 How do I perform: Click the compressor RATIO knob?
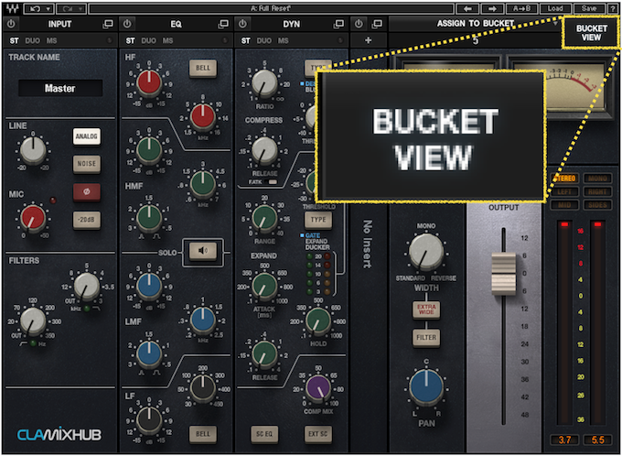click(264, 83)
